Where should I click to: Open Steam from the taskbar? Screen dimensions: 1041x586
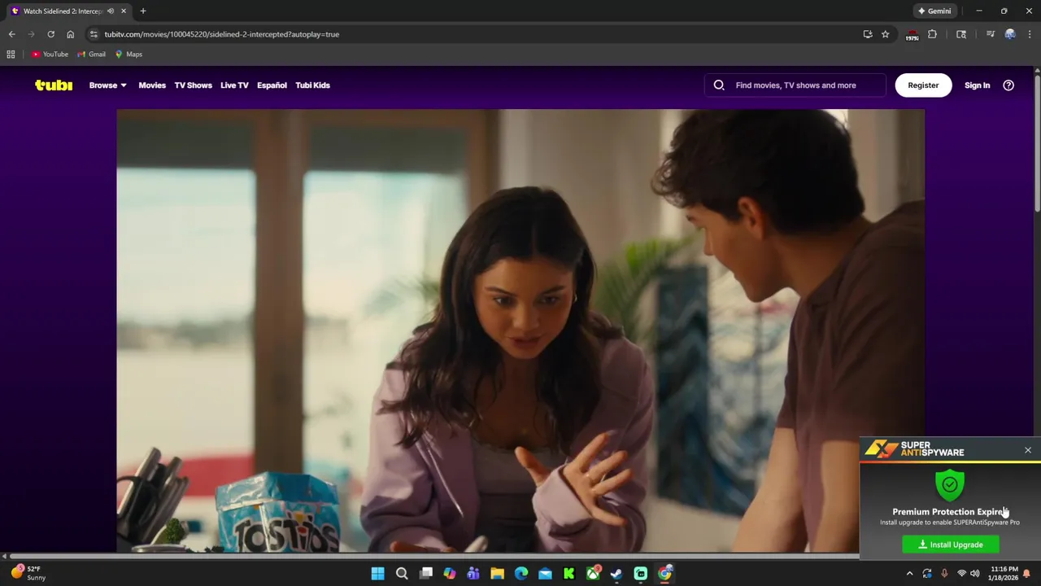point(616,574)
